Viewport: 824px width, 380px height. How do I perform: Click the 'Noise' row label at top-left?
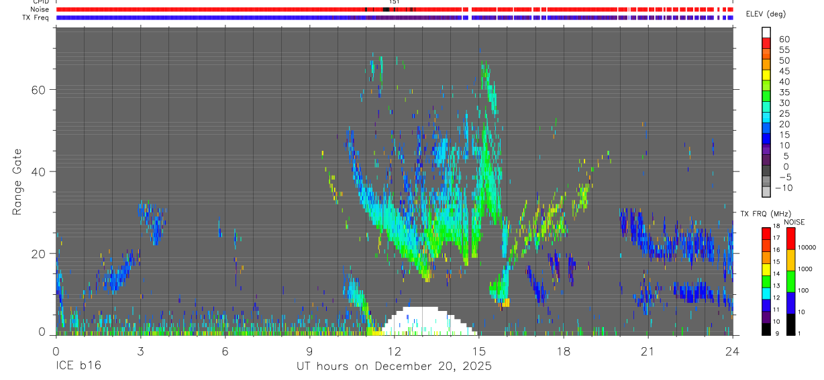40,9
